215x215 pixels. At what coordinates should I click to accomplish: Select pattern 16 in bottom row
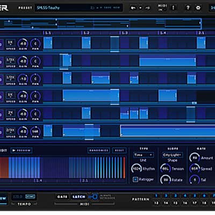pos(185,203)
